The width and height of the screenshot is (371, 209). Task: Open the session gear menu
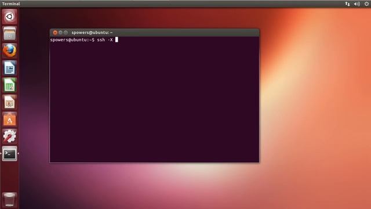click(x=366, y=4)
